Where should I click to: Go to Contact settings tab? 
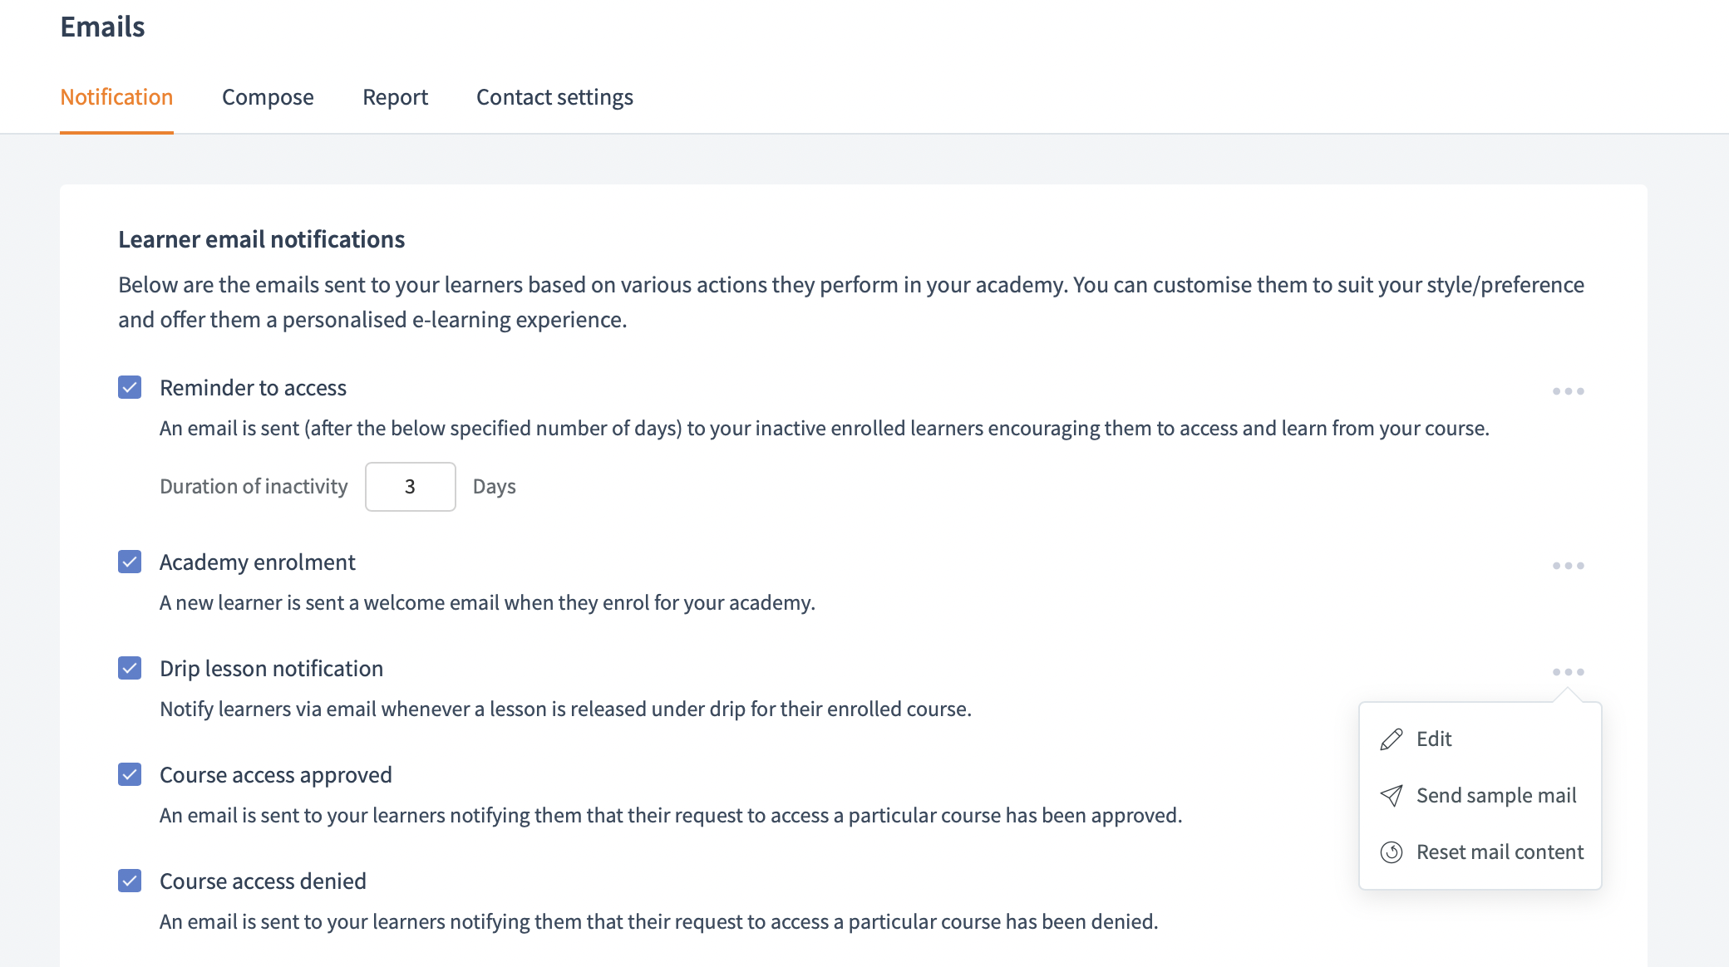click(x=554, y=97)
